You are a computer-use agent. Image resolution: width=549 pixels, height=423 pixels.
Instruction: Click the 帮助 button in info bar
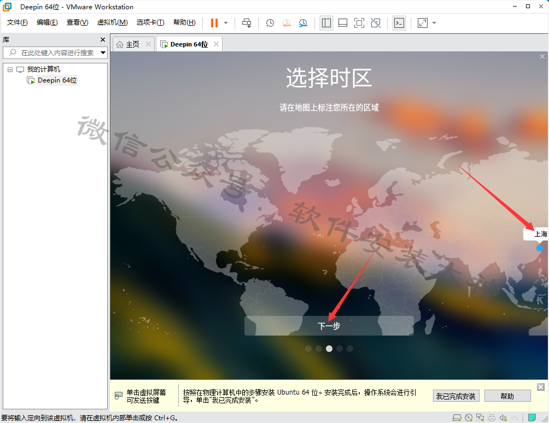tap(507, 396)
